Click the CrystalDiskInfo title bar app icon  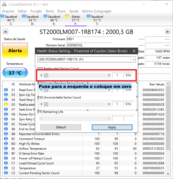(4, 4)
